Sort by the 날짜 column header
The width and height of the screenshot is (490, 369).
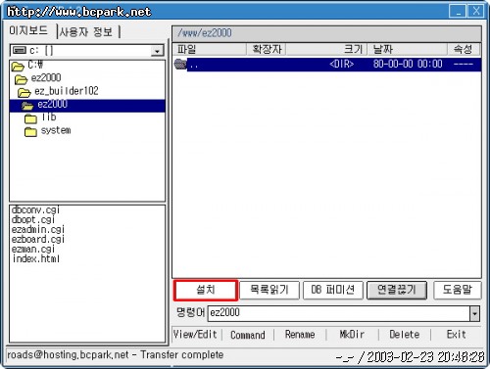tap(408, 49)
